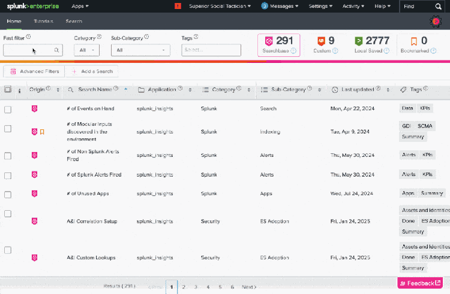Tick the '# of Unused Apps' row checkbox

[x=8, y=194]
